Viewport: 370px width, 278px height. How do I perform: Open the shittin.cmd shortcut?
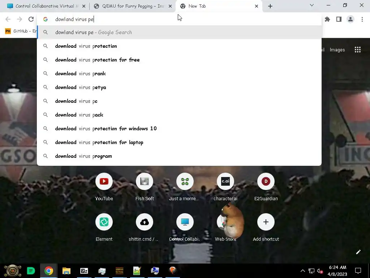(x=145, y=227)
